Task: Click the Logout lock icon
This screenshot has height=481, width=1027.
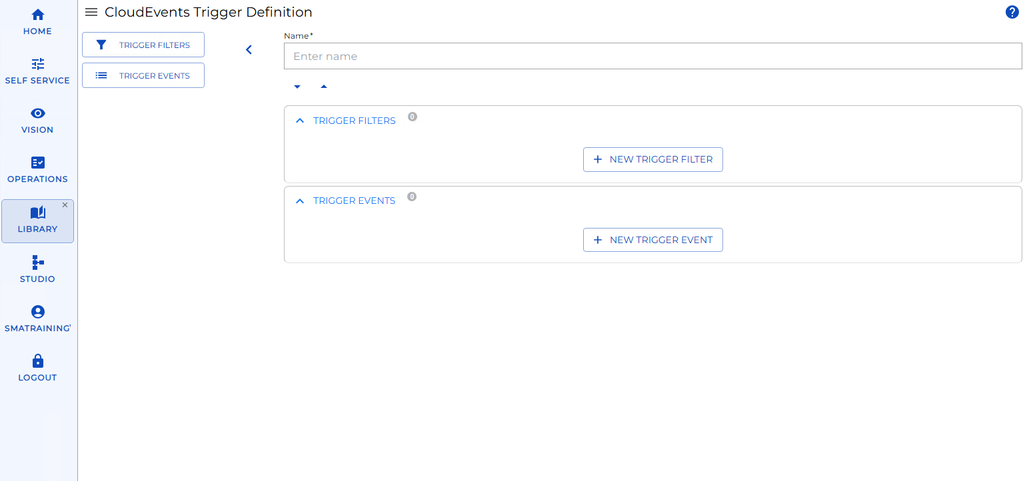Action: (x=38, y=361)
